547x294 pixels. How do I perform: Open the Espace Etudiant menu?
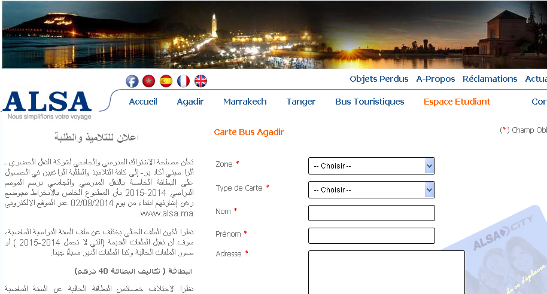point(457,102)
